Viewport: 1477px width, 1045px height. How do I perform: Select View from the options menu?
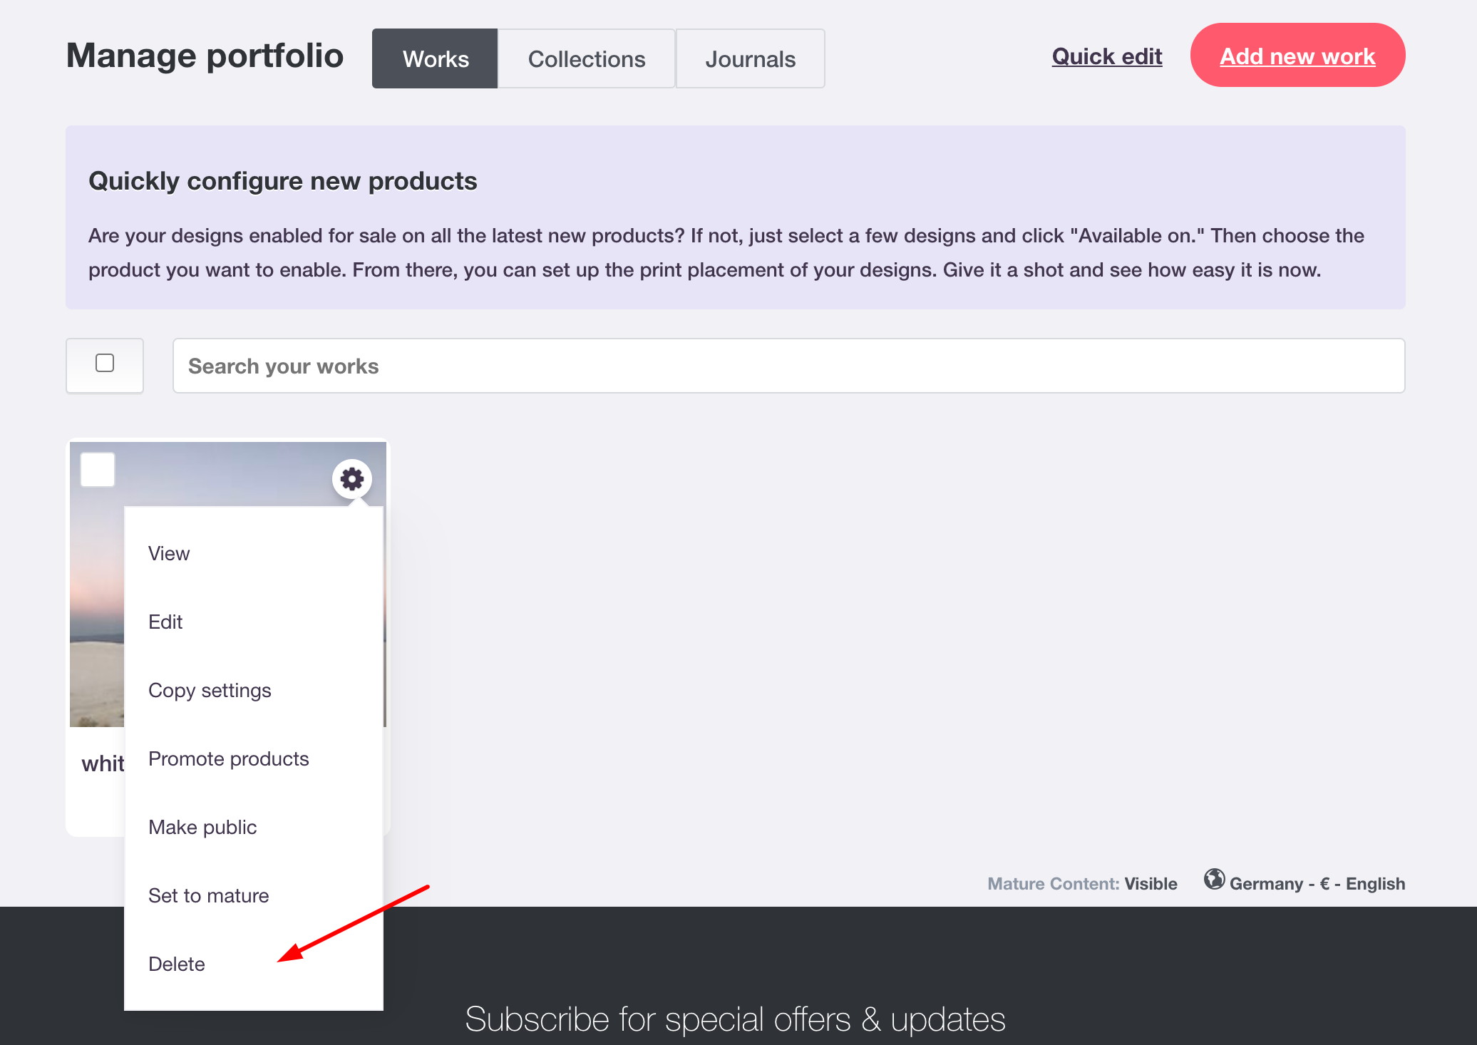click(168, 553)
